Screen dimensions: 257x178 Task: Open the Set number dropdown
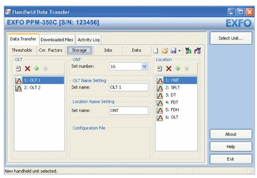(x=144, y=66)
